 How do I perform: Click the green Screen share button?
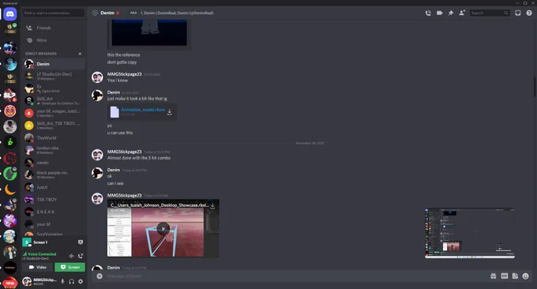(x=69, y=267)
